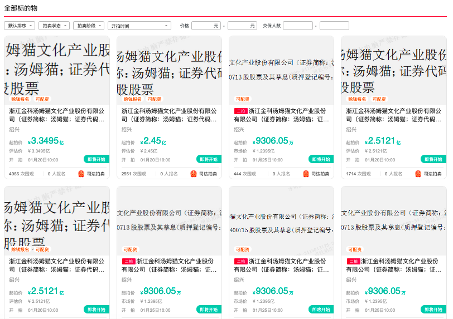
Task: Click the 除链报名 tag on the ¥3.3495亿 card
Action: 21,99
